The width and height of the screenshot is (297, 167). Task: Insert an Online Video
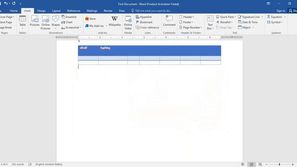coord(128,23)
